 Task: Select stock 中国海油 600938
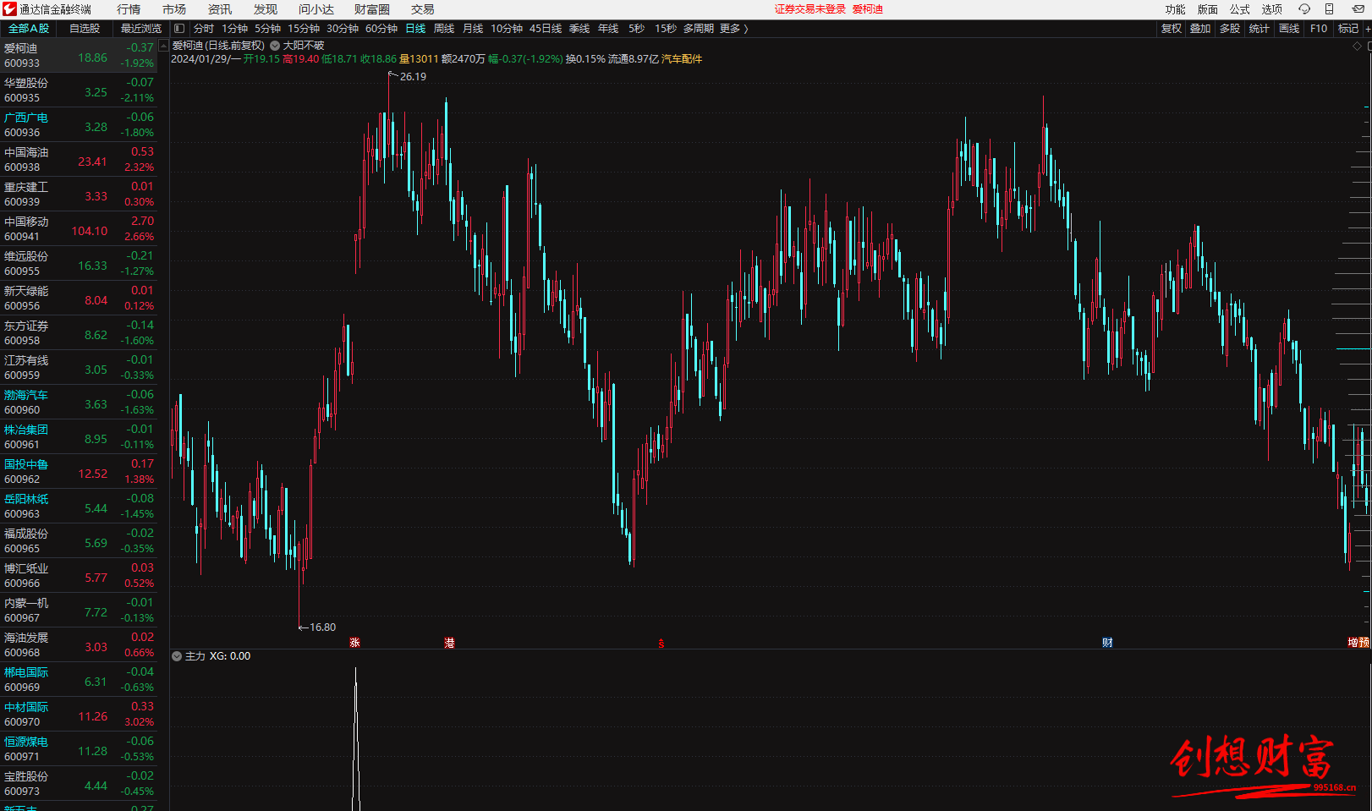[79, 159]
